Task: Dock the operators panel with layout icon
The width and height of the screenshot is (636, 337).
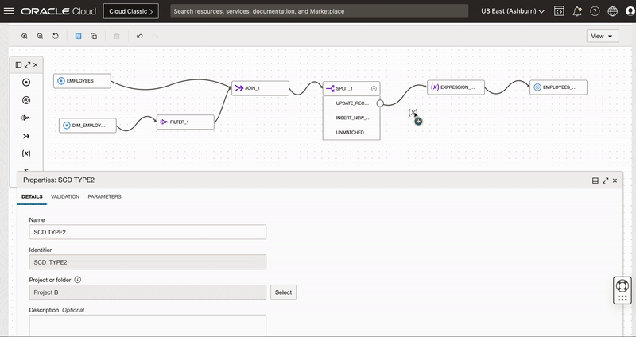Action: (x=18, y=65)
